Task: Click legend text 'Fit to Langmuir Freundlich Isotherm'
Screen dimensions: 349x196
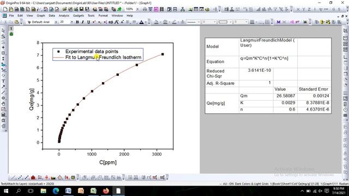Action: point(103,57)
